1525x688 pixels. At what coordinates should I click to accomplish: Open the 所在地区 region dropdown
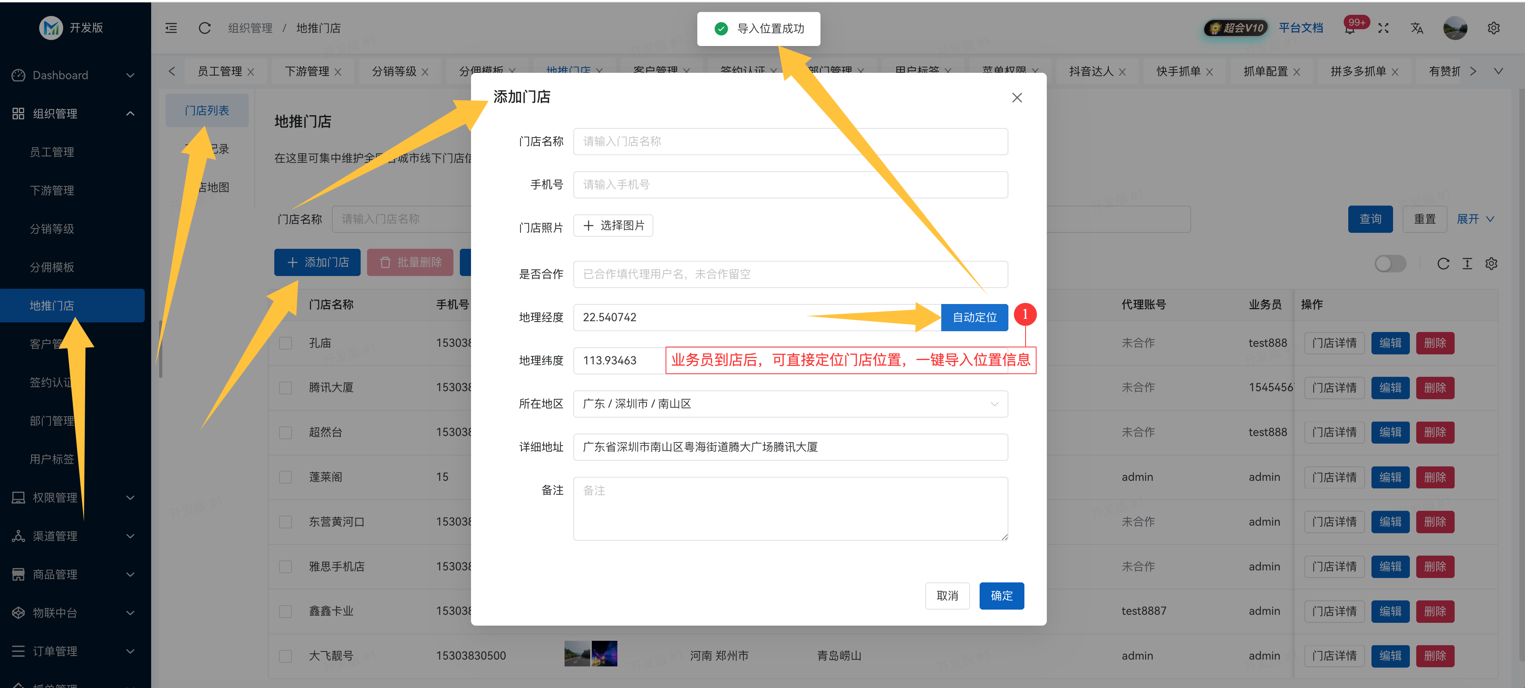point(790,404)
